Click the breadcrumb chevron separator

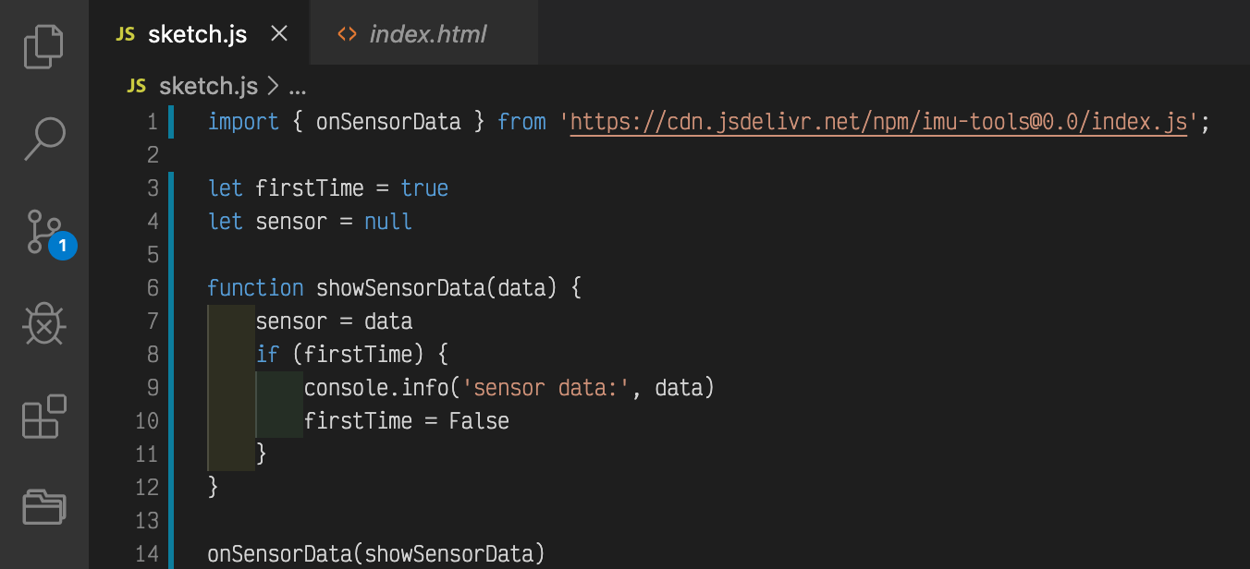click(273, 87)
